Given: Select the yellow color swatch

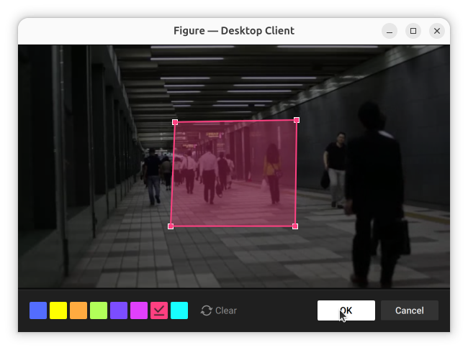Looking at the screenshot, I should pos(58,310).
